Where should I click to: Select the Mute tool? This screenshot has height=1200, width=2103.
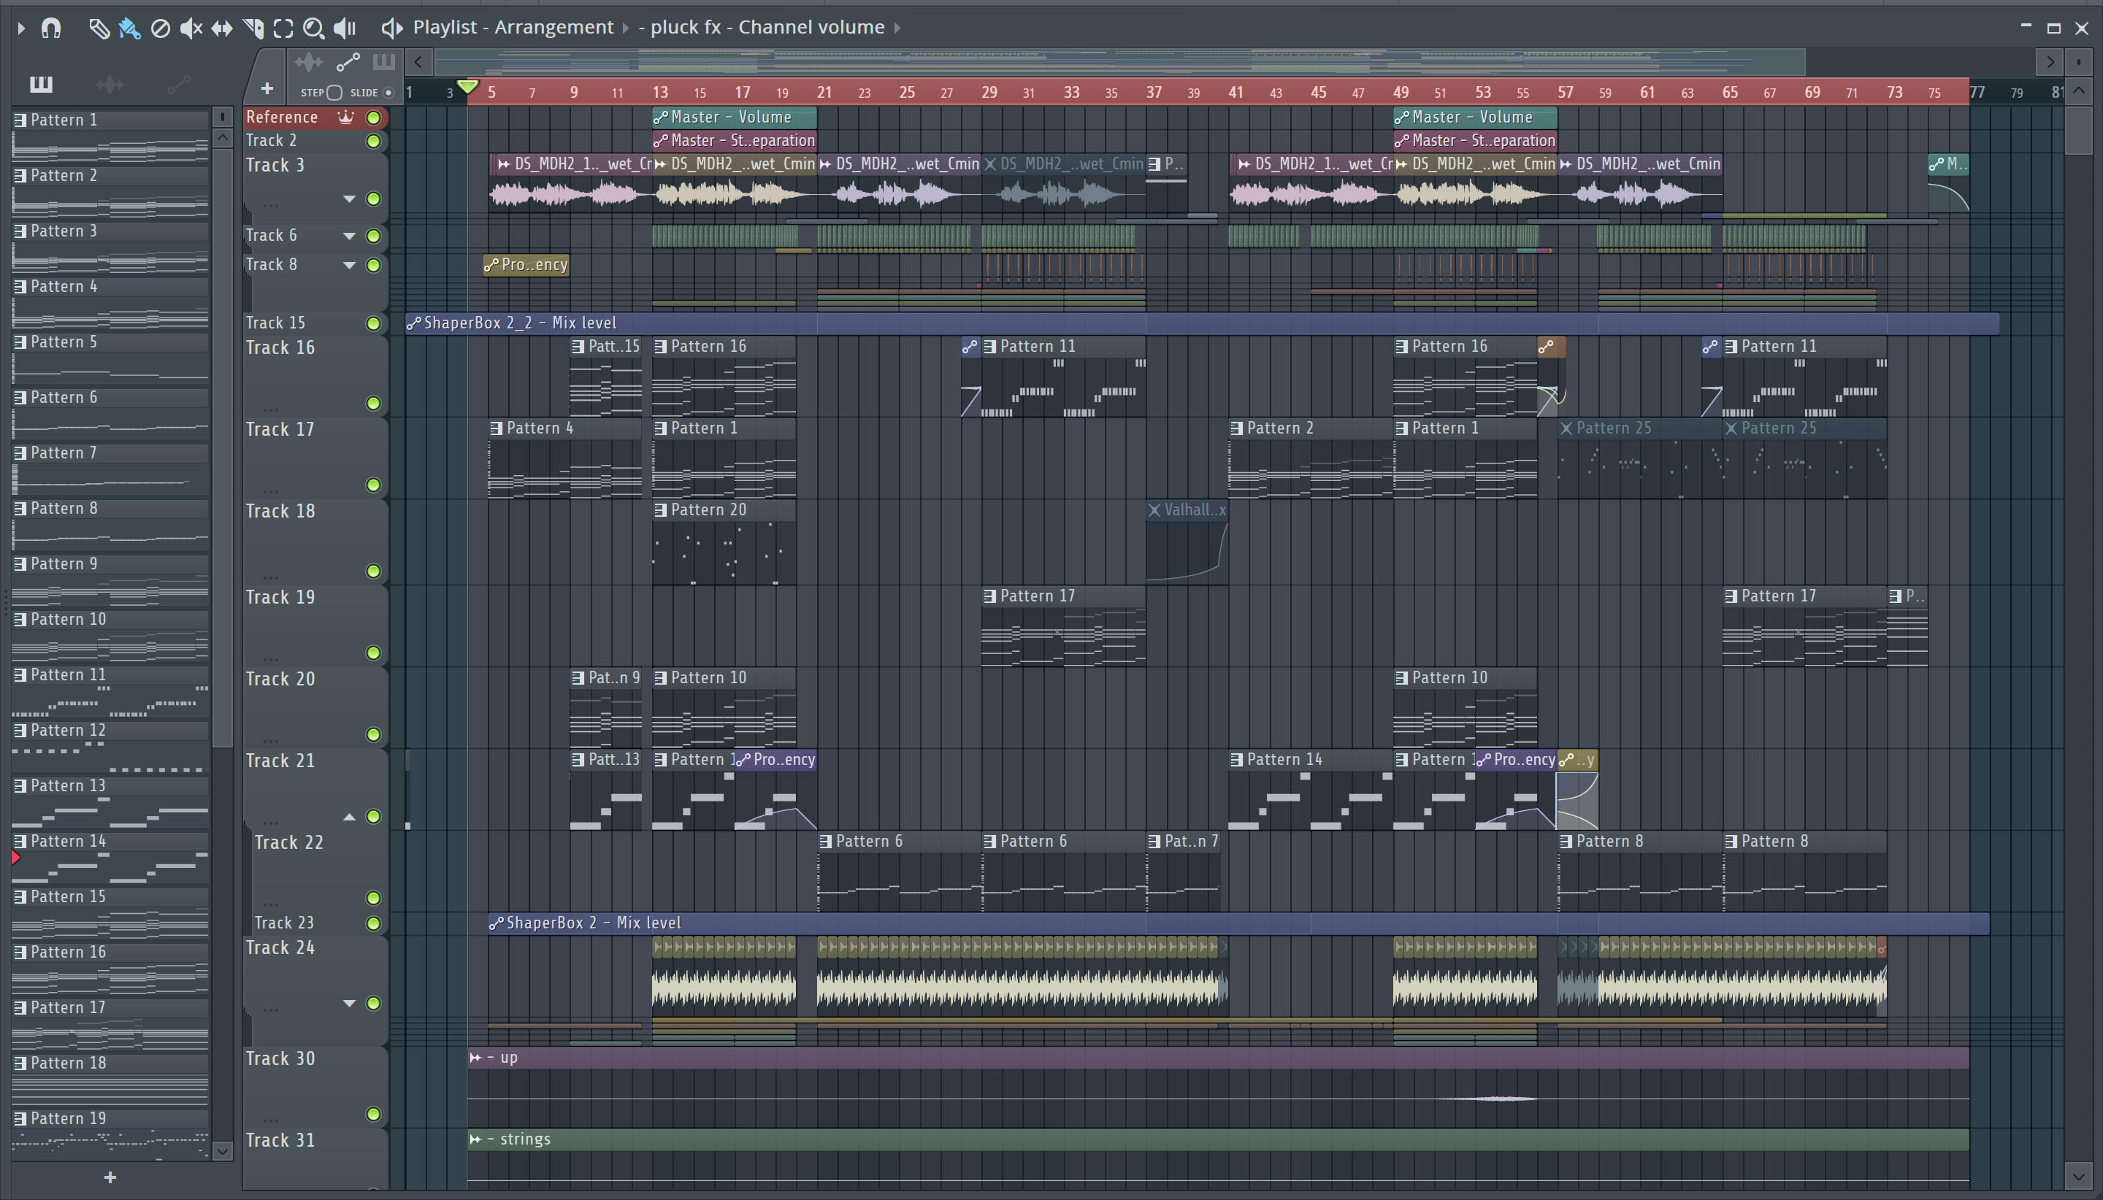191,29
